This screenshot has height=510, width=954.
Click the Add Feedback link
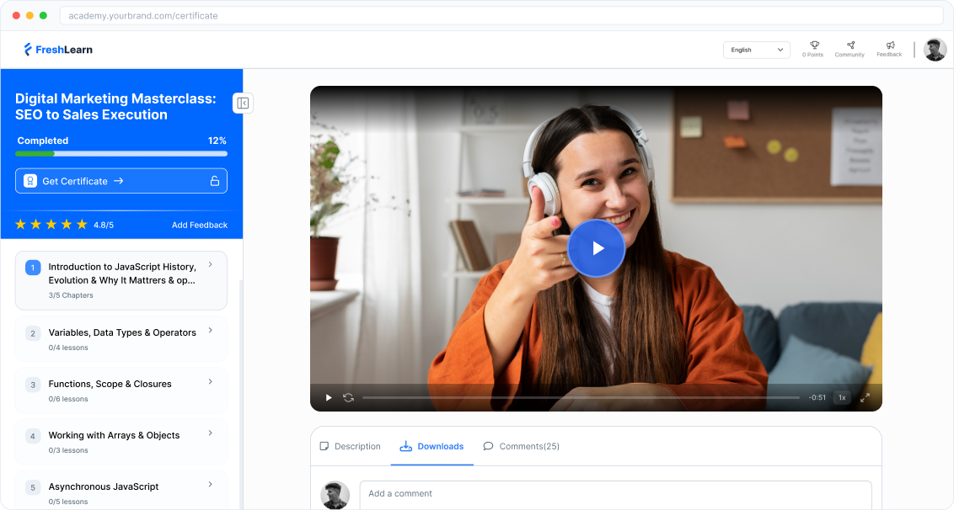click(x=200, y=225)
